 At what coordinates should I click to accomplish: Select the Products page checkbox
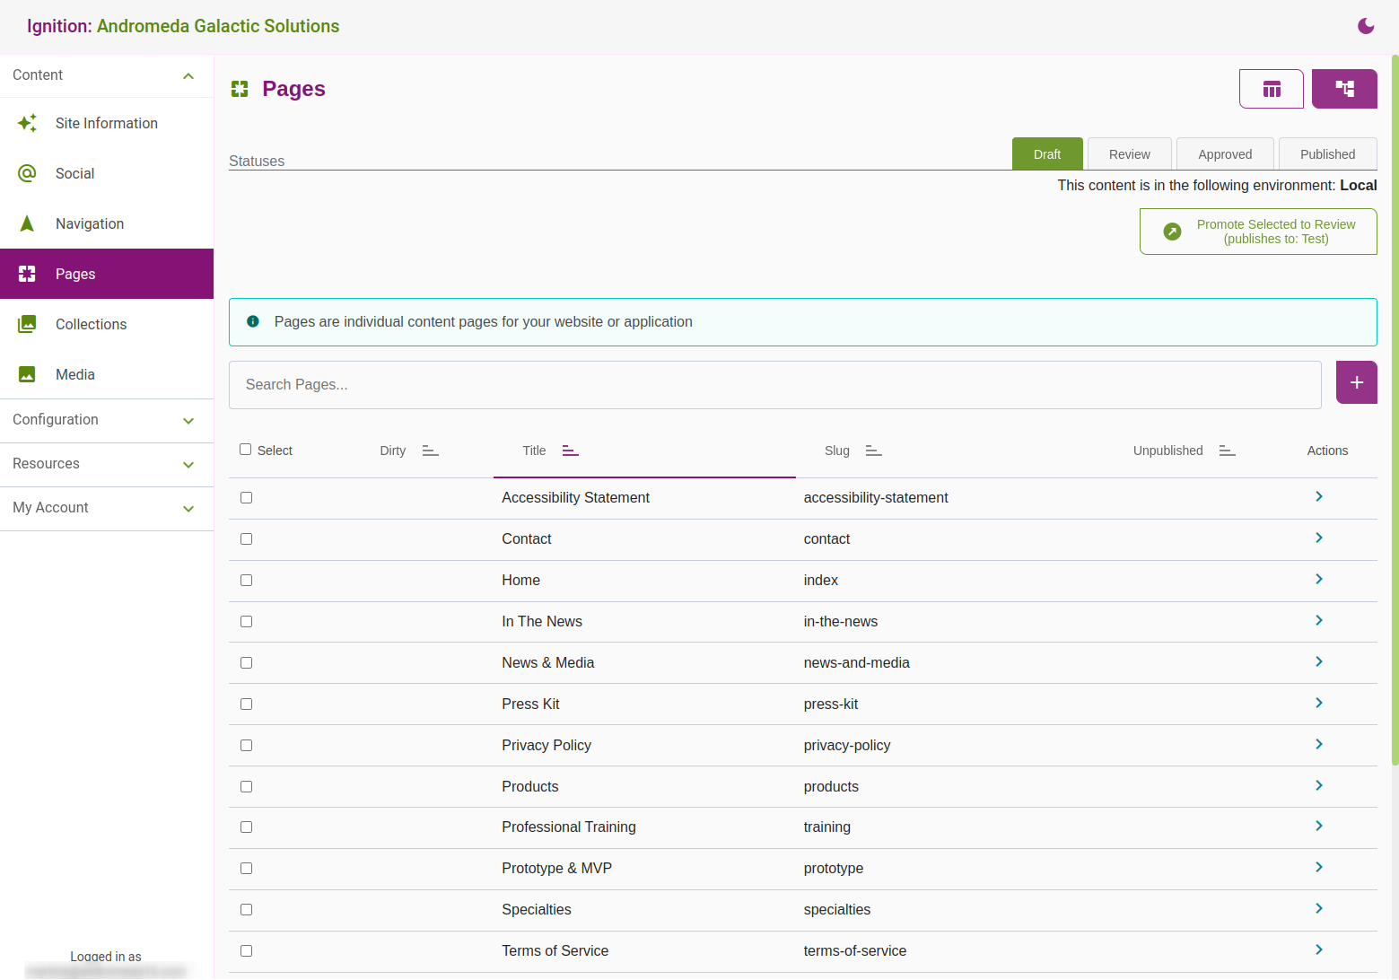point(246,786)
